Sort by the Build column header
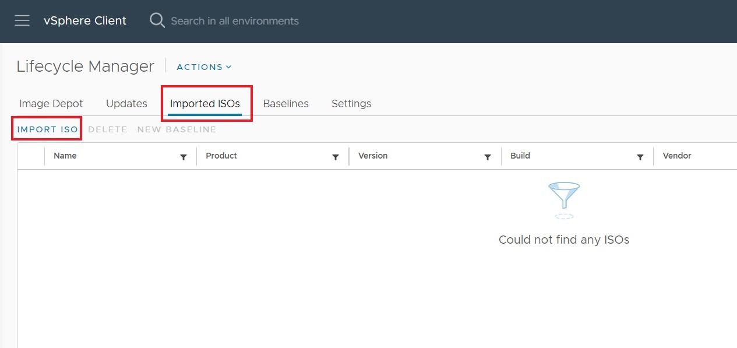Screen dimensions: 737x348 [x=520, y=156]
